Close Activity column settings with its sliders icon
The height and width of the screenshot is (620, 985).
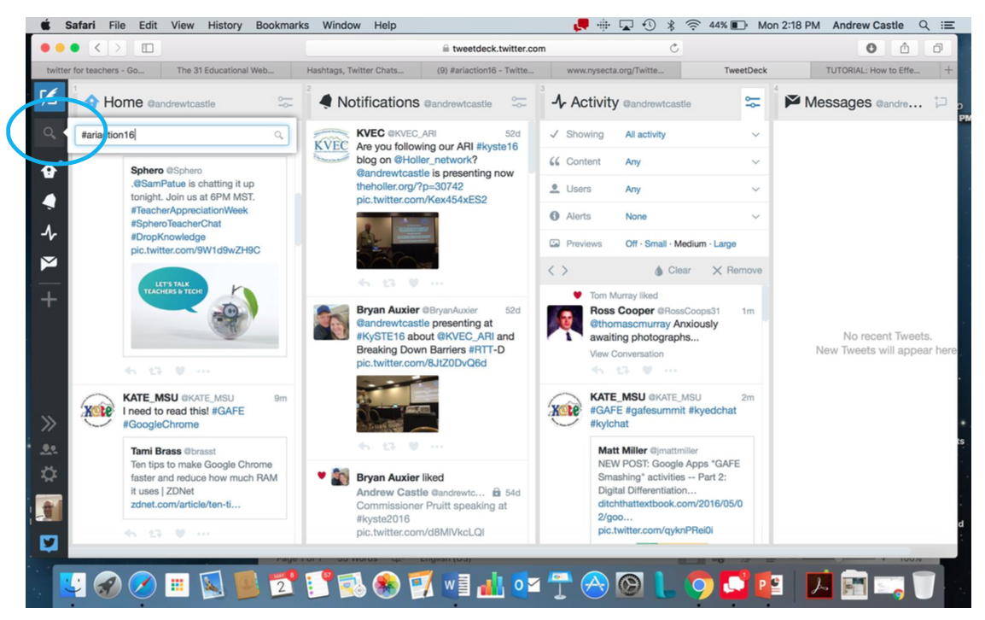click(753, 102)
